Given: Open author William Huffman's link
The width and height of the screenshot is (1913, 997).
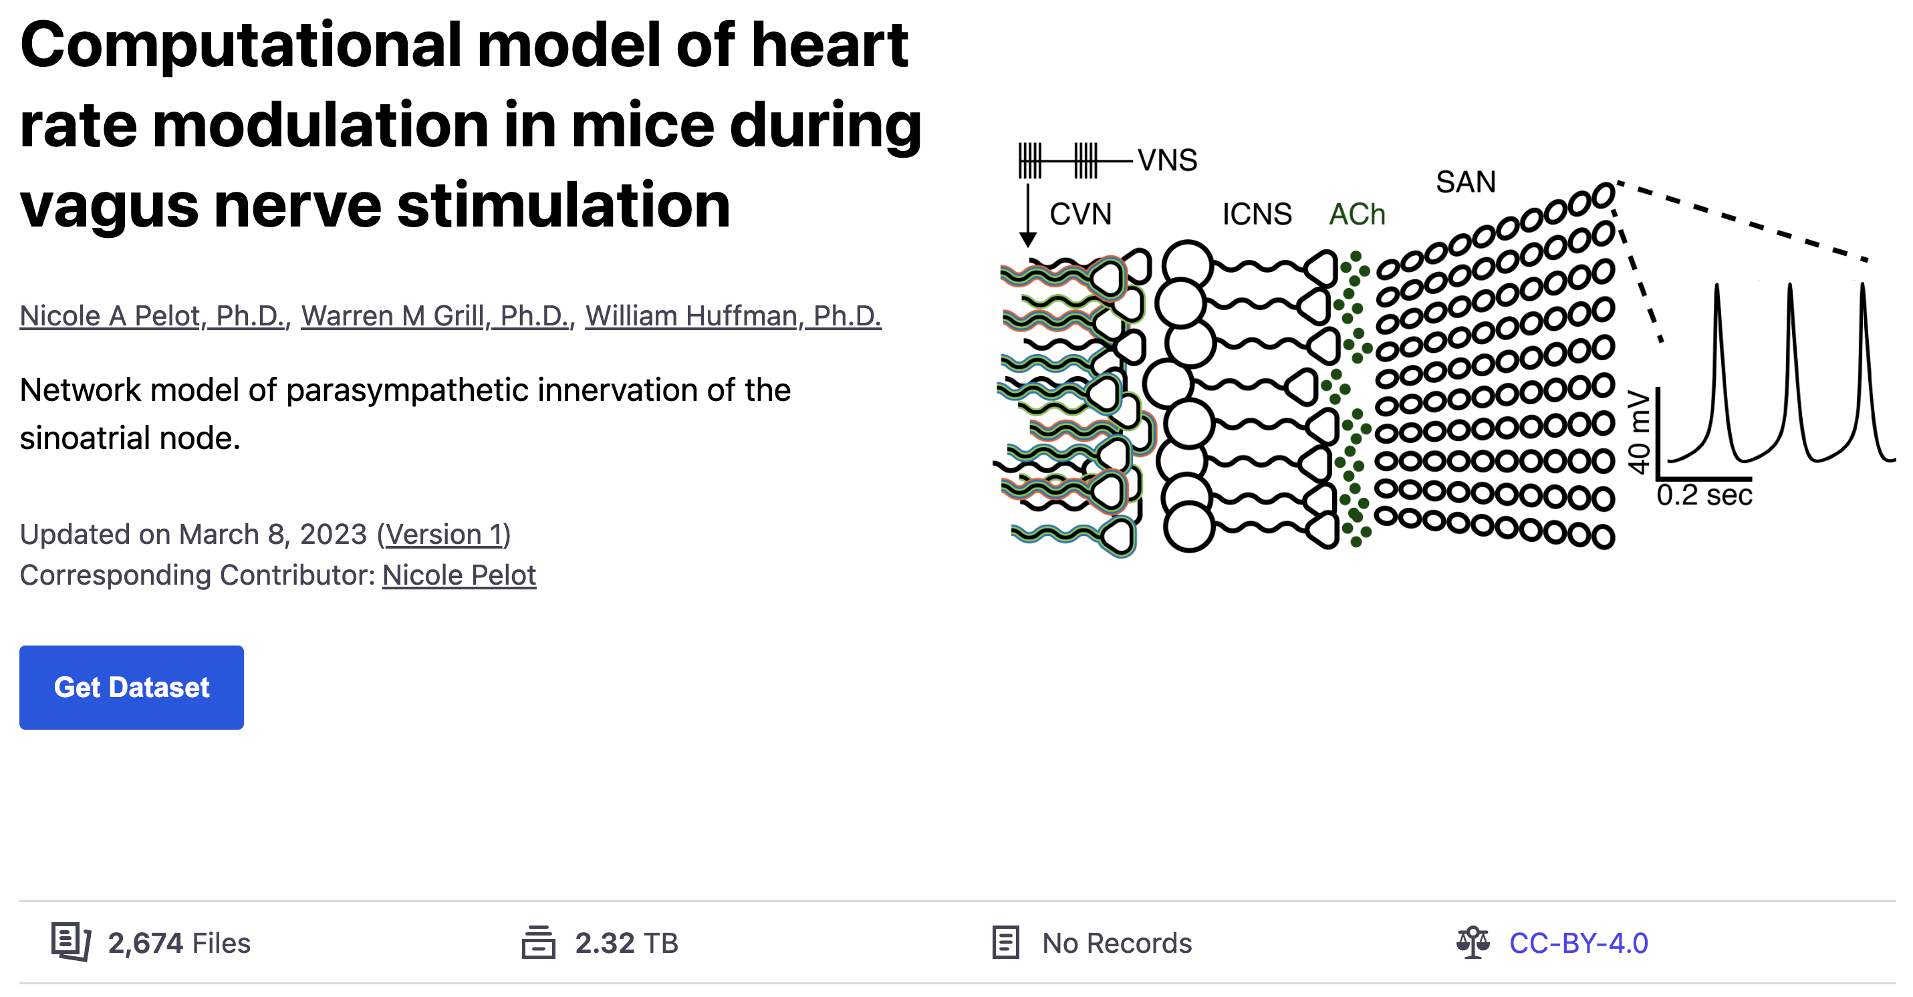Looking at the screenshot, I should click(733, 316).
